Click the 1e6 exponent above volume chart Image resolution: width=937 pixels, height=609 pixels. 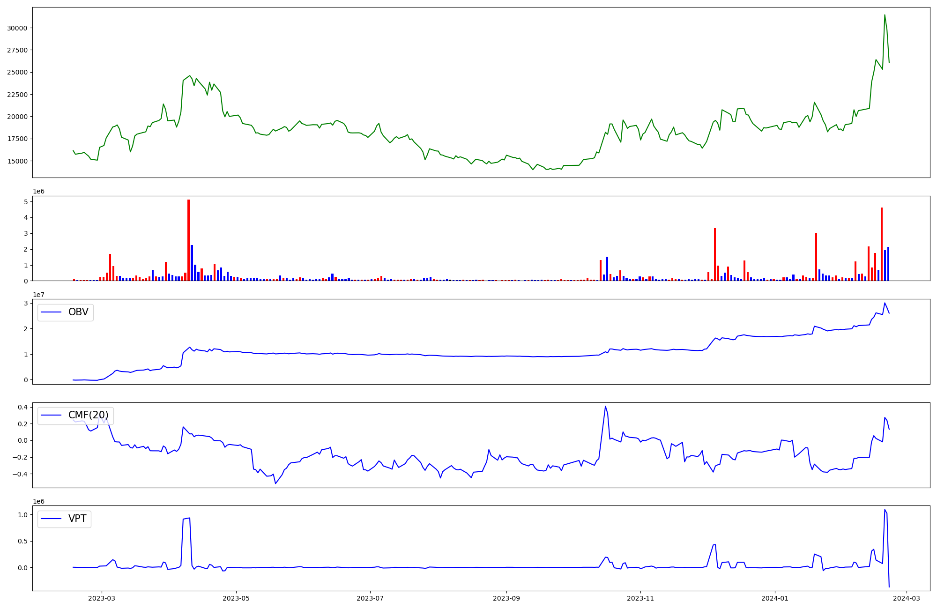(x=38, y=191)
